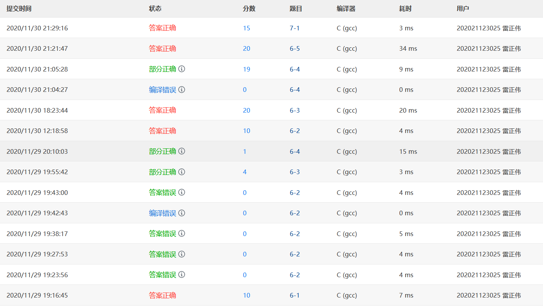The width and height of the screenshot is (543, 306).
Task: Click the 题目 column header
Action: click(x=296, y=8)
